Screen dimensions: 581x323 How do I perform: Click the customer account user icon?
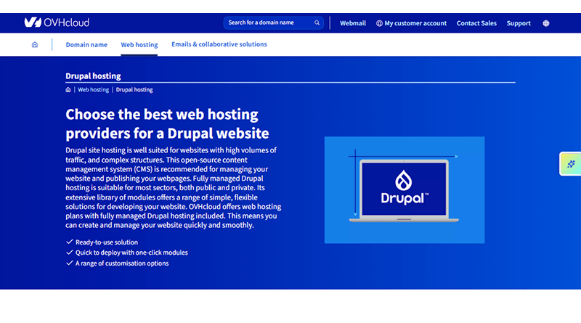(379, 23)
